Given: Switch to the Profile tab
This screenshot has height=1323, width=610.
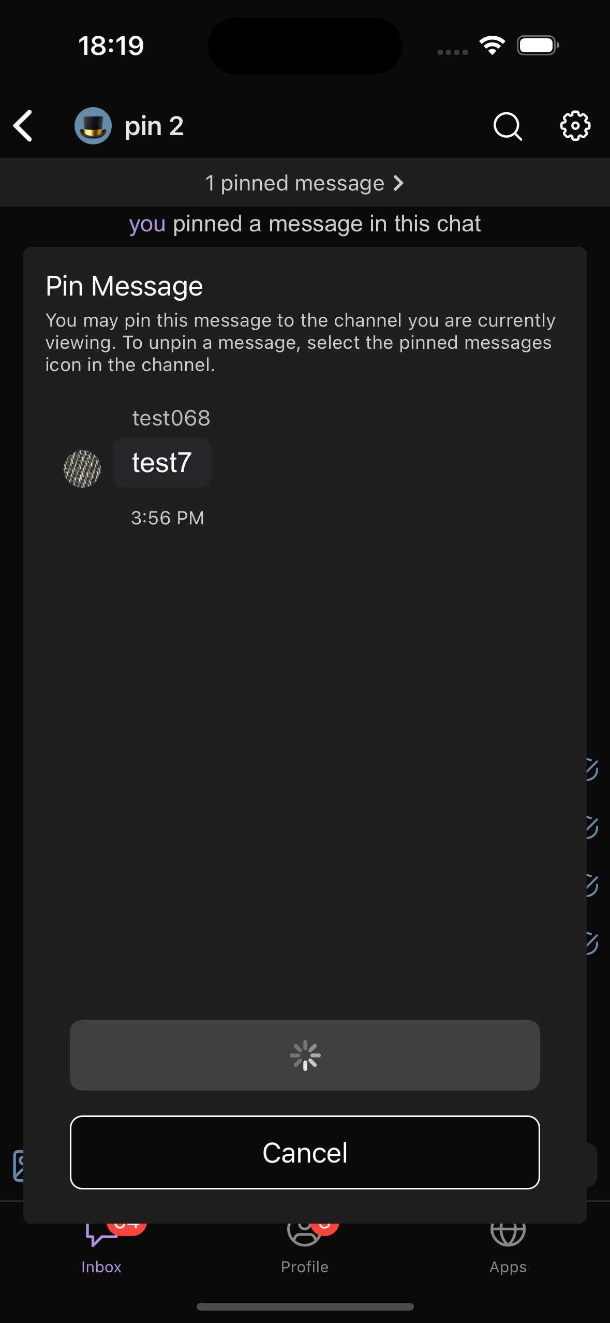Looking at the screenshot, I should [x=305, y=1253].
